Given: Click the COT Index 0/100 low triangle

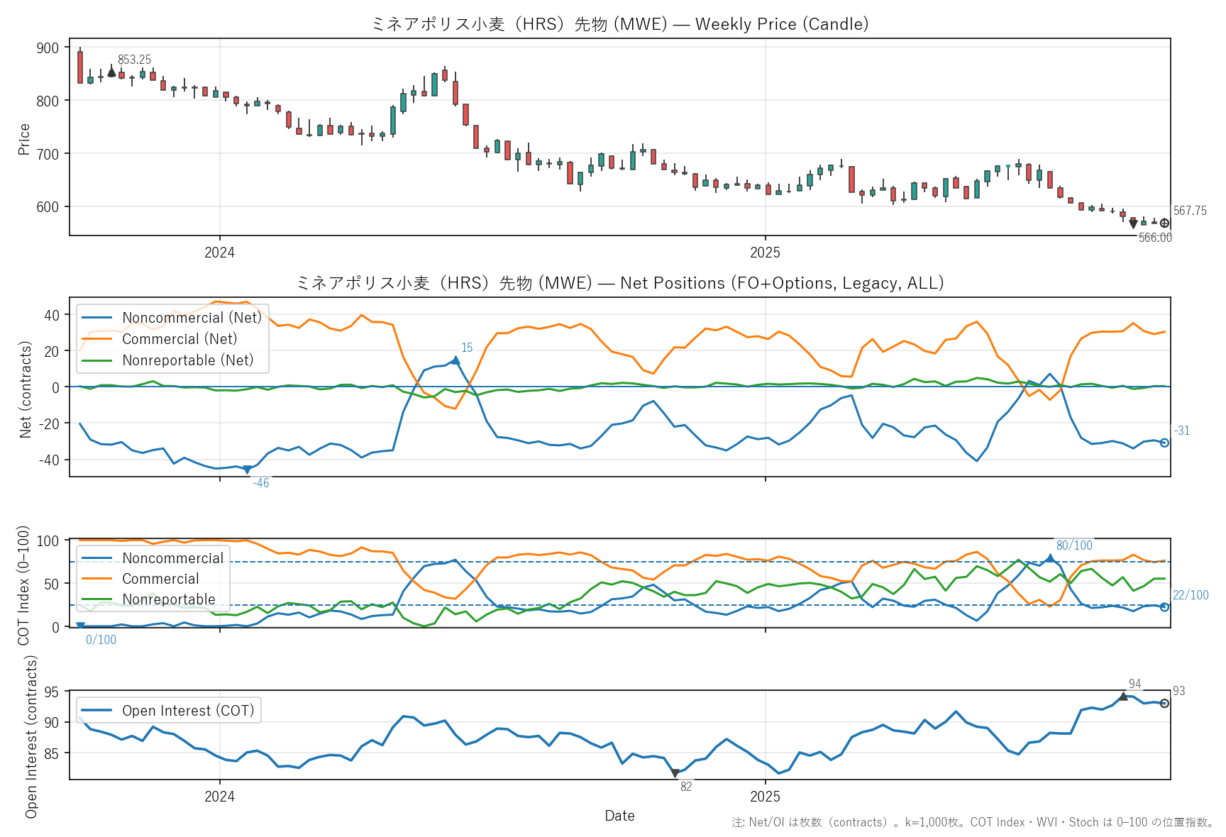Looking at the screenshot, I should pos(80,626).
